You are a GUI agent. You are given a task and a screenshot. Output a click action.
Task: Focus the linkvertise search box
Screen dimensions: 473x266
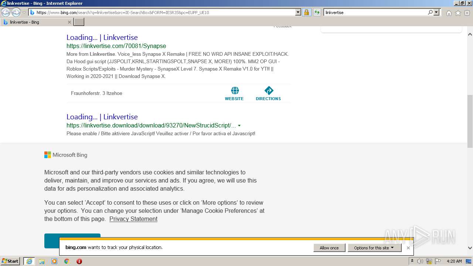375,12
